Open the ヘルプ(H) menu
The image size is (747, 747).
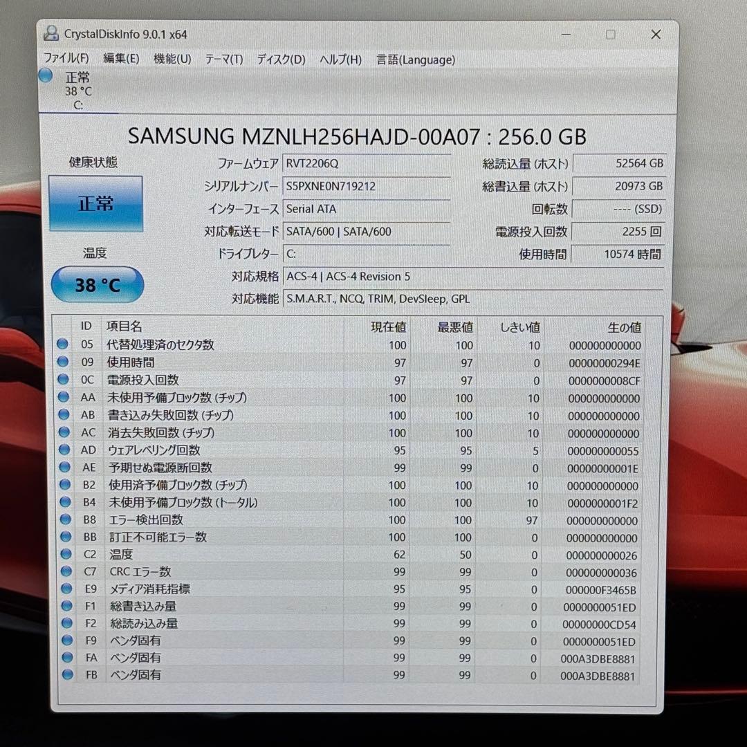pyautogui.click(x=340, y=59)
